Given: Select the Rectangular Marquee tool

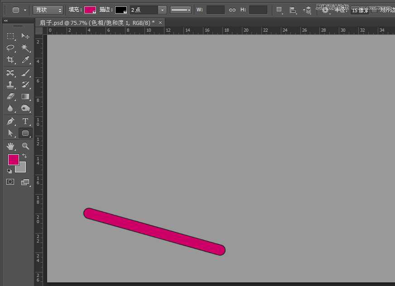Looking at the screenshot, I should (10, 36).
